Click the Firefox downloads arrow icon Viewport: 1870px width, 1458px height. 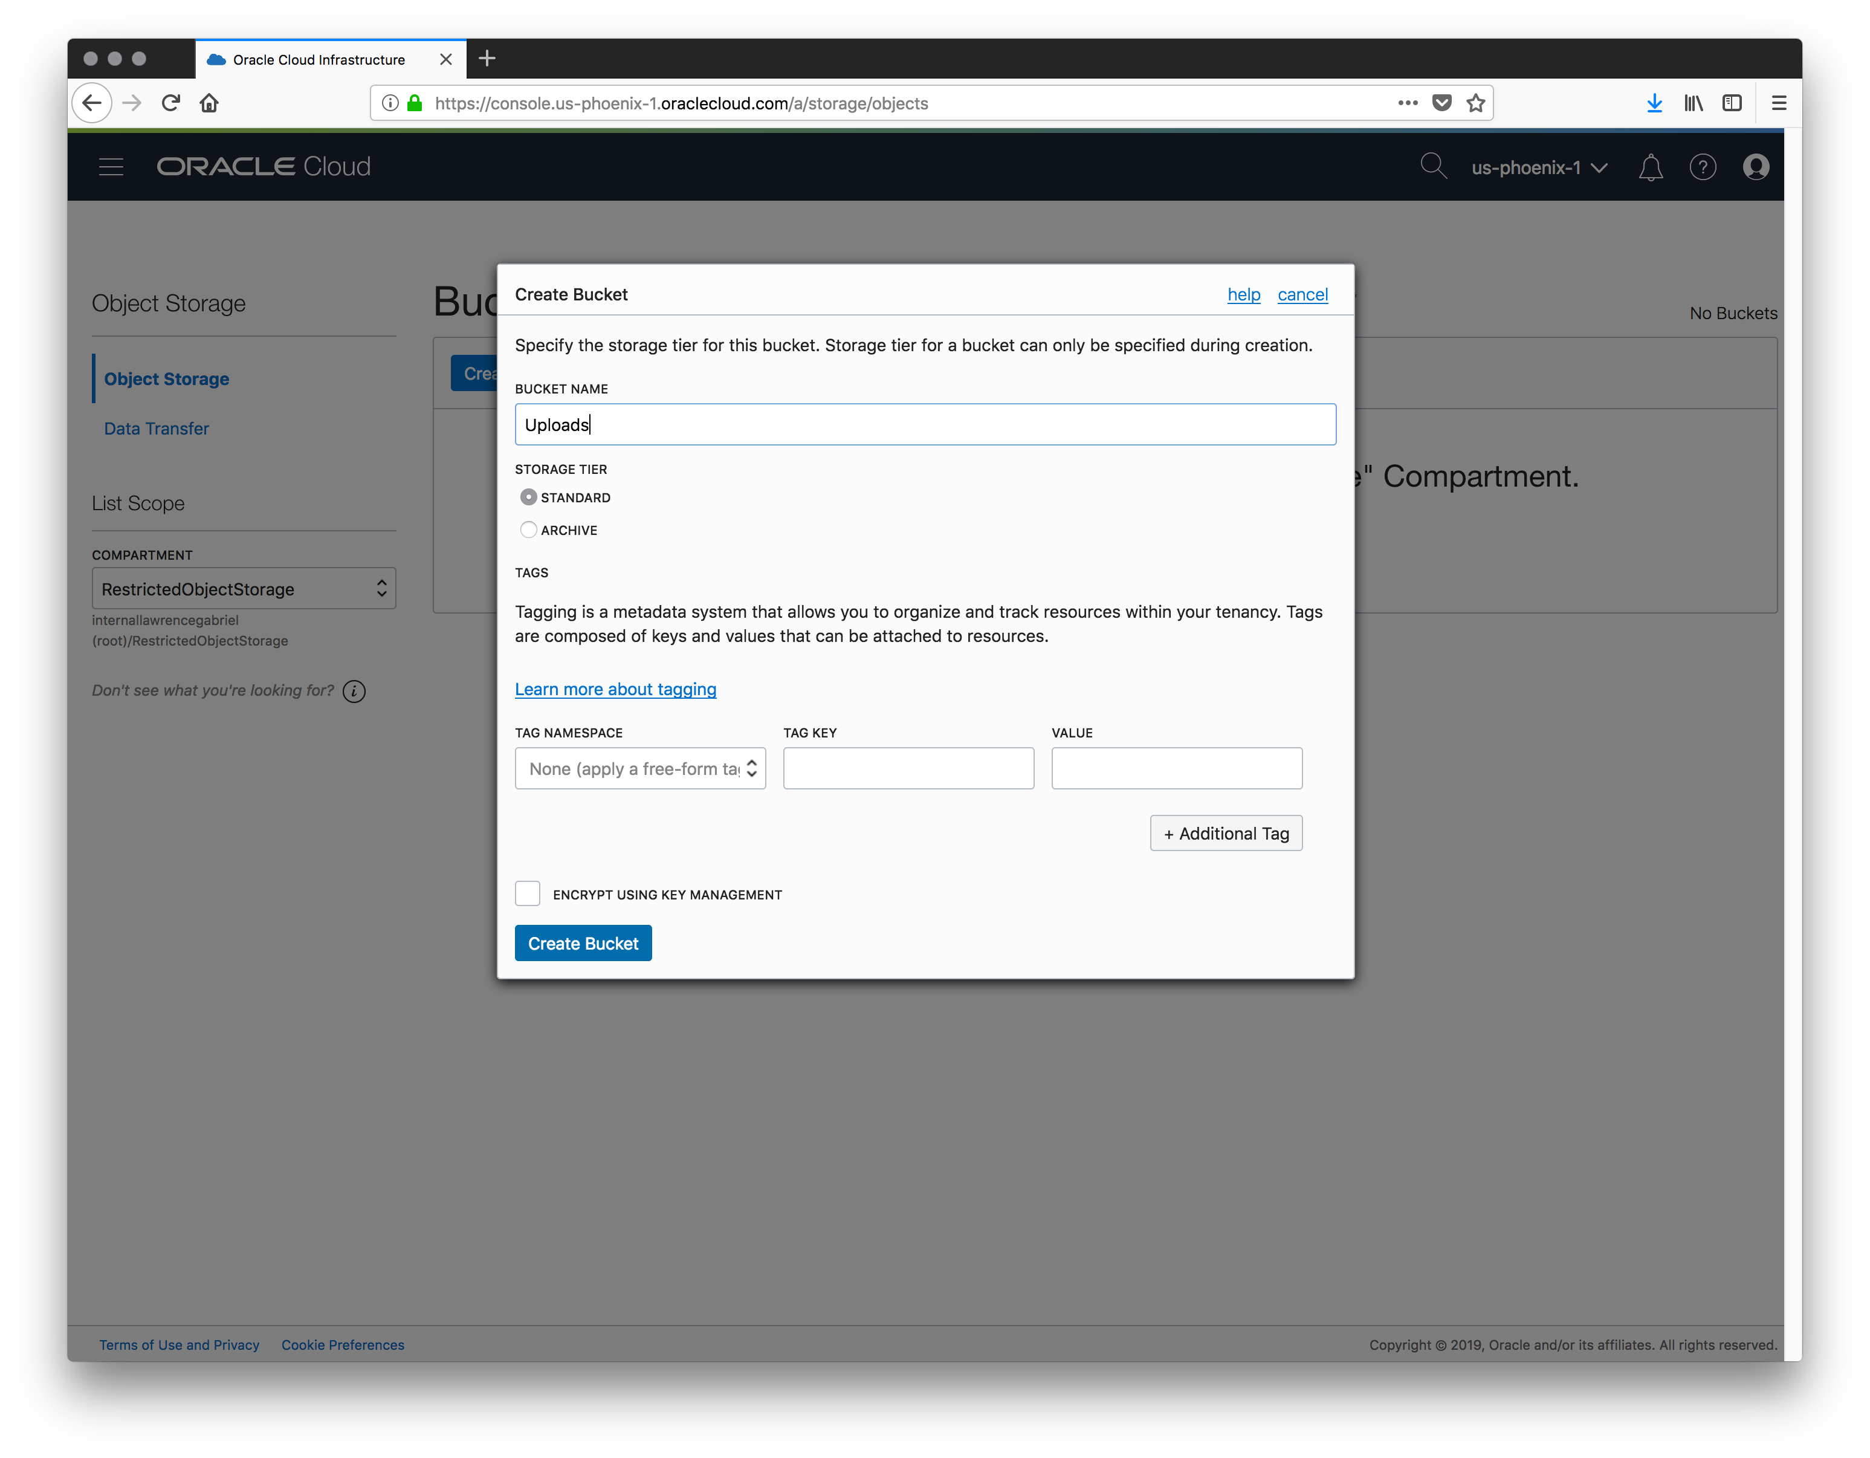click(1654, 103)
